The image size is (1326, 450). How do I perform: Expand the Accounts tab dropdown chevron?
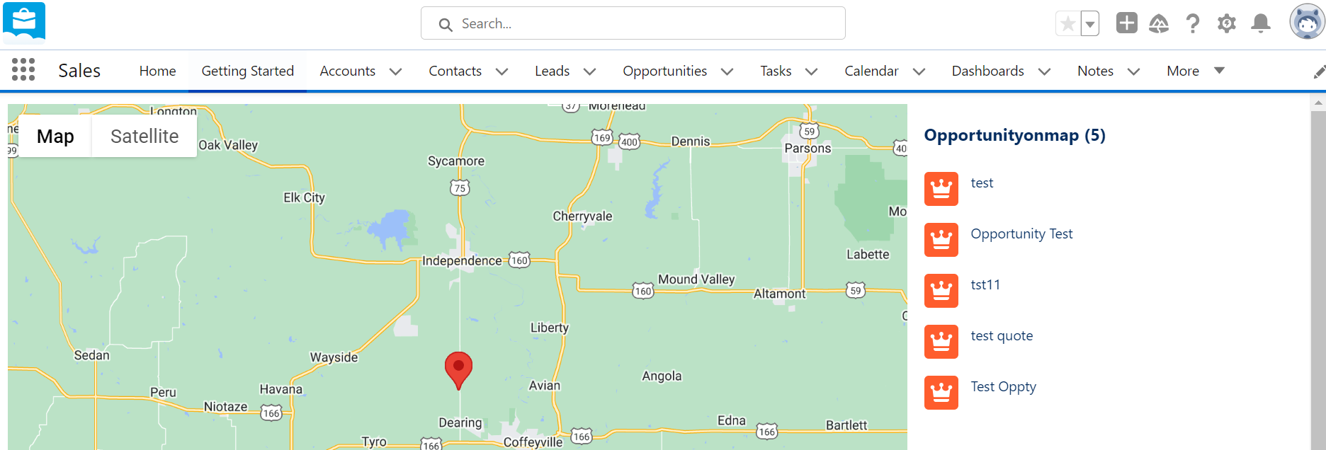point(396,71)
